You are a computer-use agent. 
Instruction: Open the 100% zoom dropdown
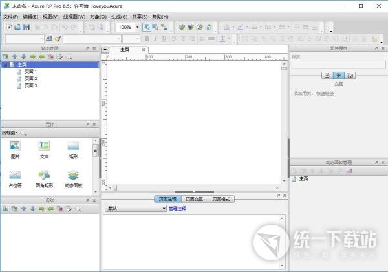pyautogui.click(x=136, y=28)
